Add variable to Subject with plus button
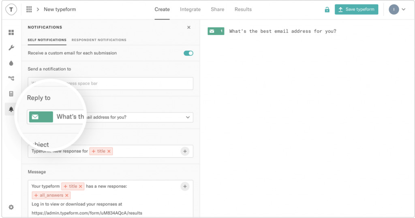415x218 pixels. (185, 151)
